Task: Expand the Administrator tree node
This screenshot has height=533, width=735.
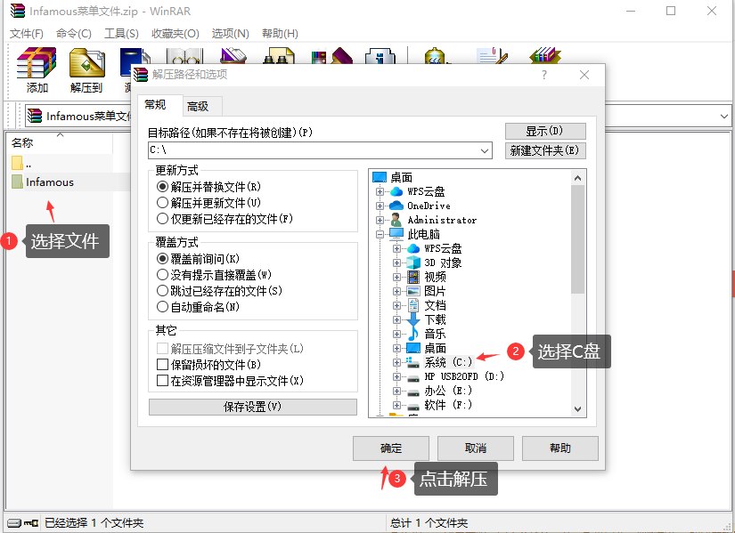Action: (x=380, y=220)
